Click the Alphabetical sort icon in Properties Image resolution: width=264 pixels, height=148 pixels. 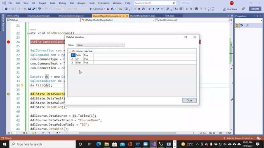click(242, 25)
